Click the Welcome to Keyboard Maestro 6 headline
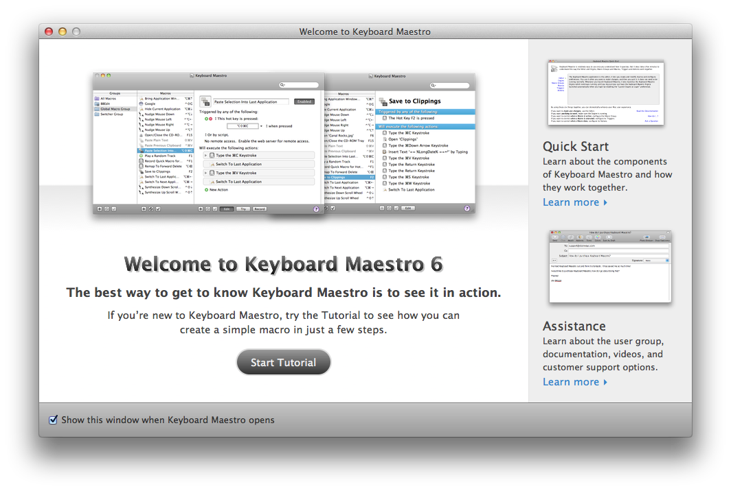The width and height of the screenshot is (731, 491). 284,264
